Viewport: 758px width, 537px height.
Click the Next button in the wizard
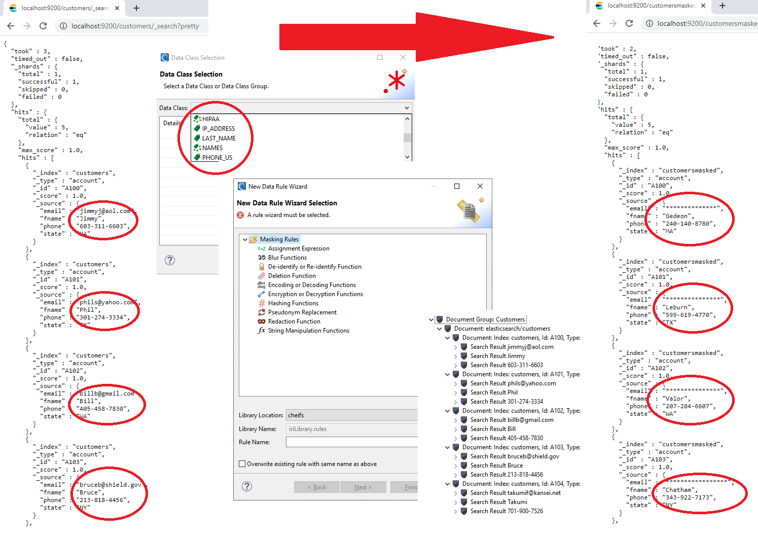tap(363, 487)
